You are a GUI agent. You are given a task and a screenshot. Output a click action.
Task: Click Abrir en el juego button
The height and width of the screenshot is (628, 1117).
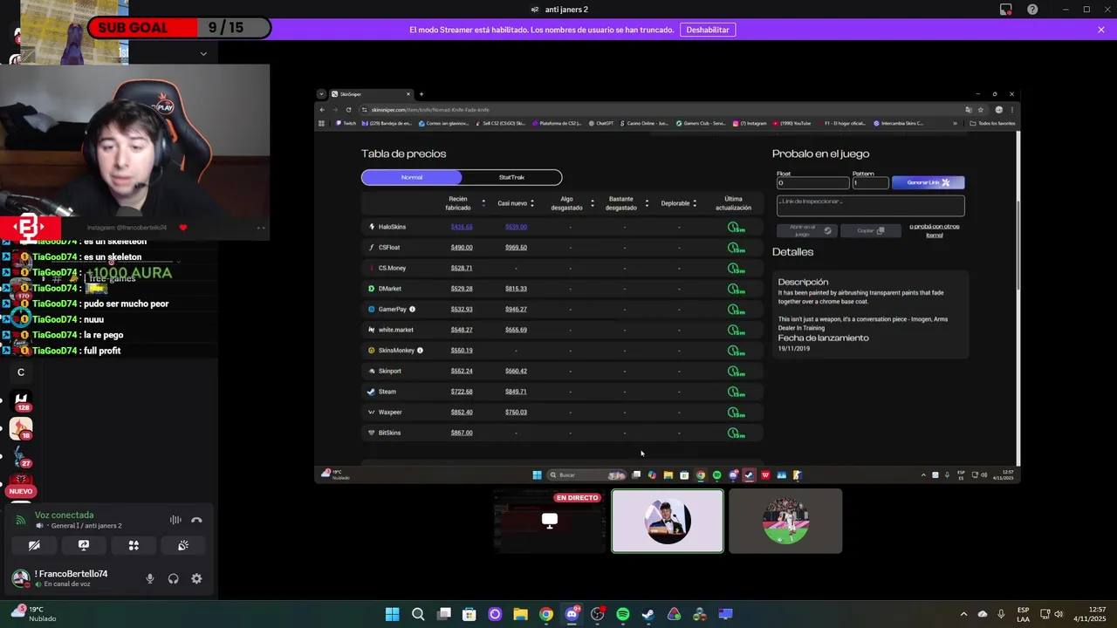(x=806, y=231)
